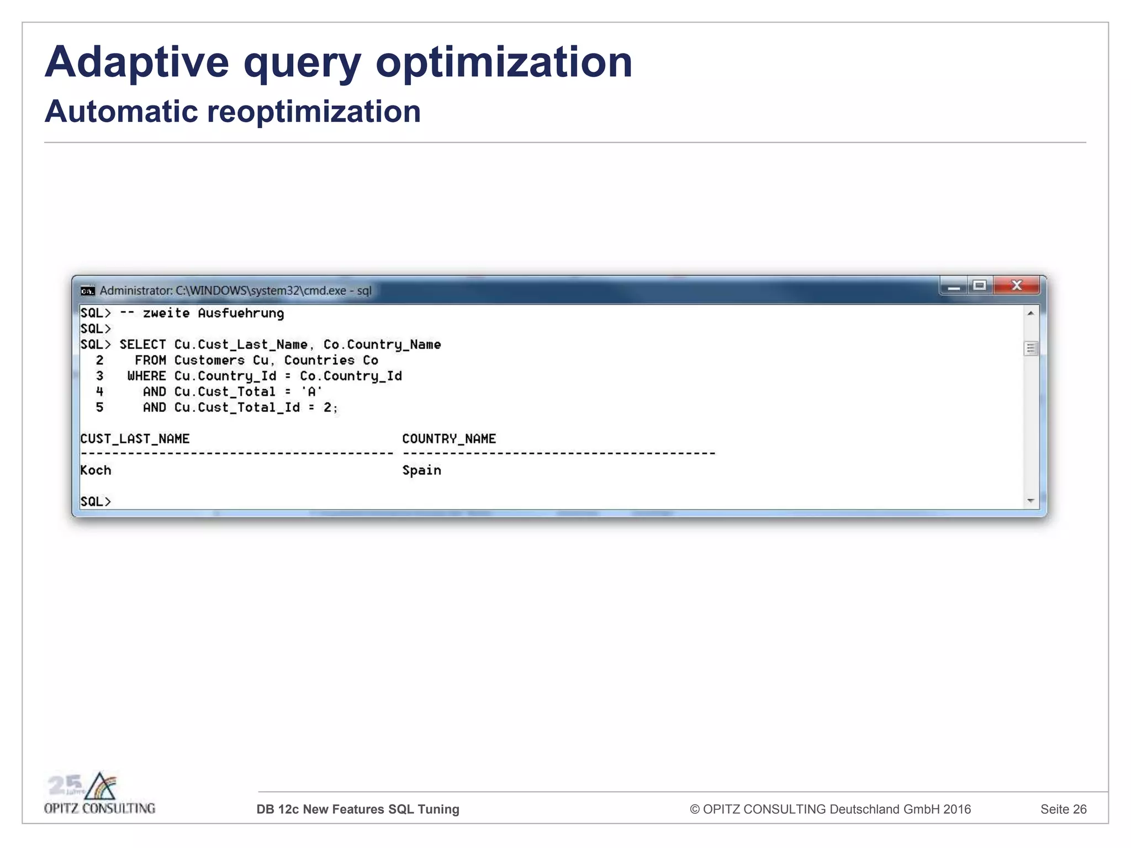Image resolution: width=1131 pixels, height=848 pixels.
Task: Click the slide title 'Adaptive query optimization'
Action: tap(339, 62)
